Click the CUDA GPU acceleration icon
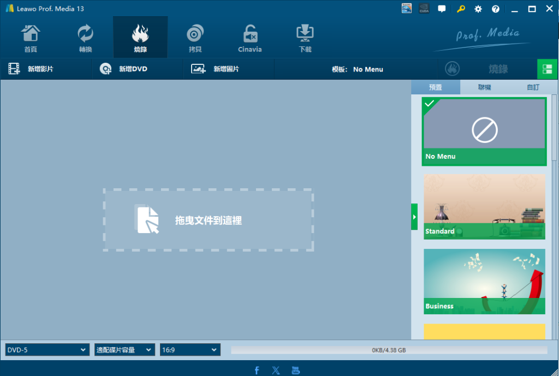Image resolution: width=559 pixels, height=376 pixels. pyautogui.click(x=424, y=9)
